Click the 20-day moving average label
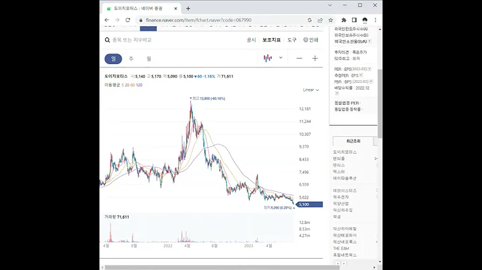The height and width of the screenshot is (270, 482). [127, 85]
